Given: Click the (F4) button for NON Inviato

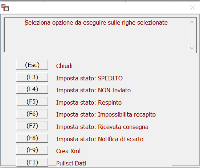Looking at the screenshot, I should pyautogui.click(x=32, y=89).
